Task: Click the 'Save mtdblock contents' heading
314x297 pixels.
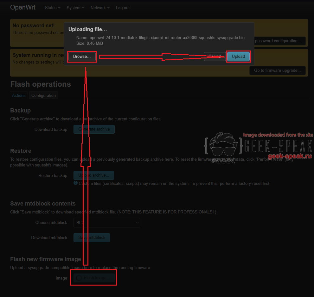Action: point(43,204)
